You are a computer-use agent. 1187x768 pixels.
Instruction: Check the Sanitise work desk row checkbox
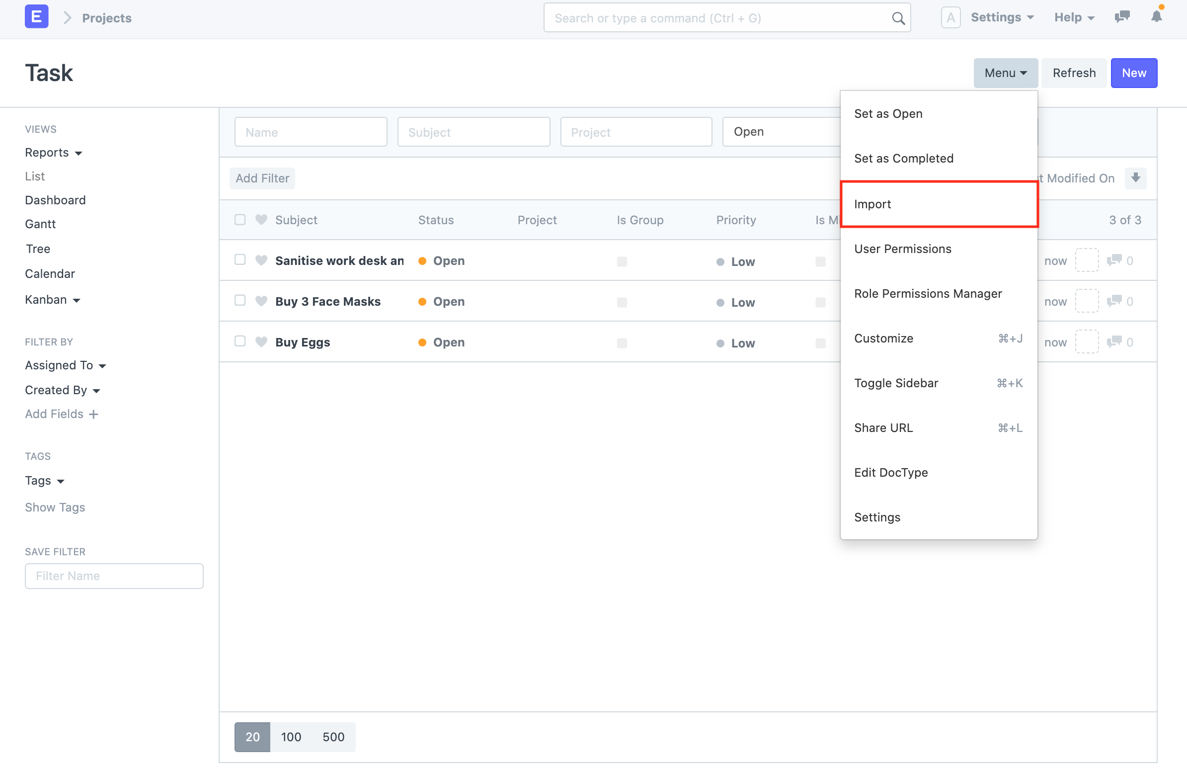point(239,259)
